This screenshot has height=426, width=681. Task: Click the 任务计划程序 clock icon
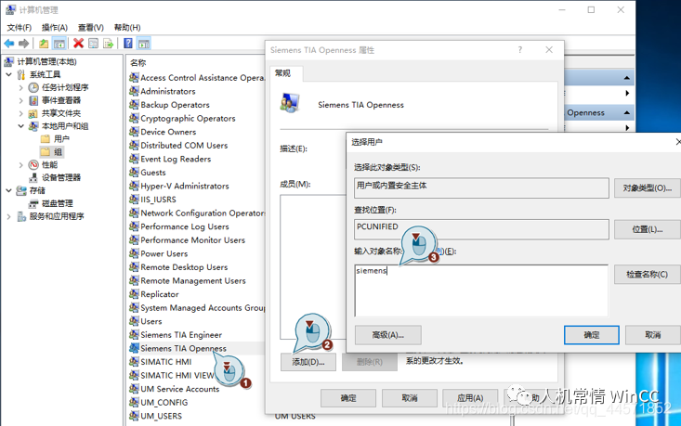click(x=33, y=87)
